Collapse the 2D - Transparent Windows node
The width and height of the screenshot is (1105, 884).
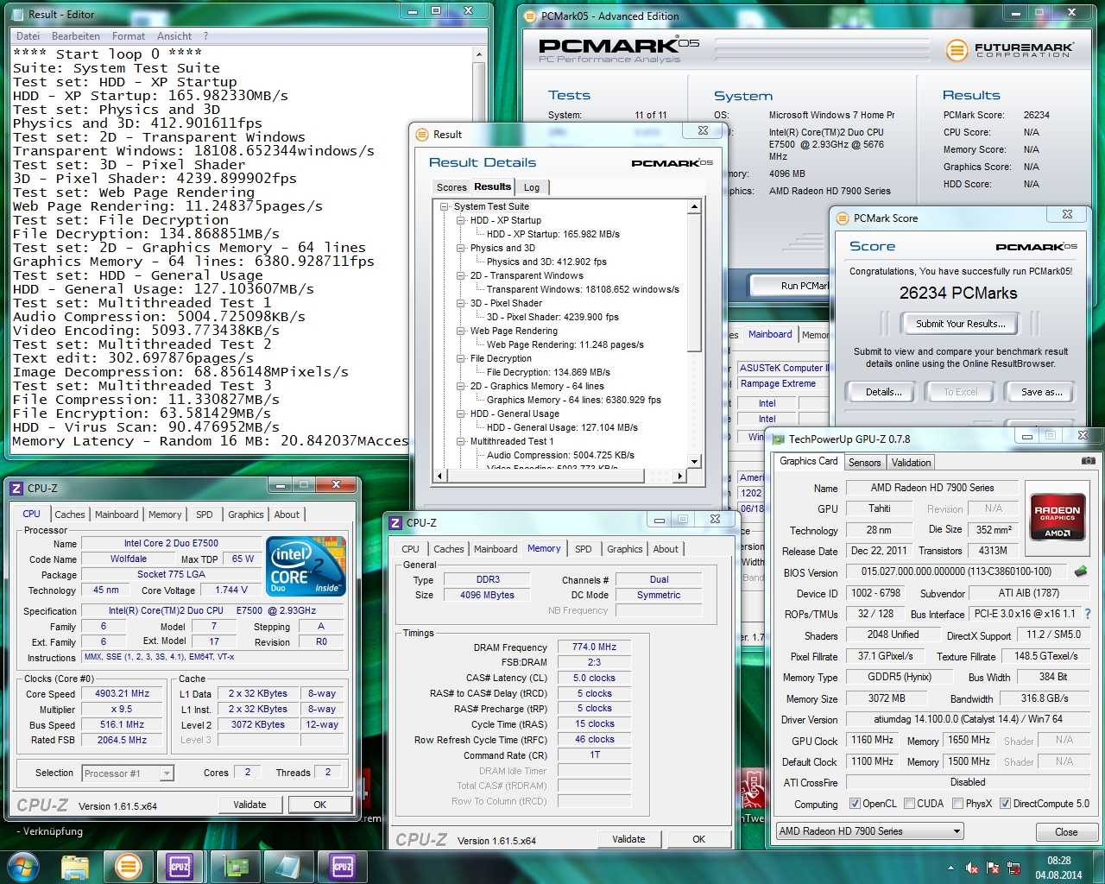point(461,275)
